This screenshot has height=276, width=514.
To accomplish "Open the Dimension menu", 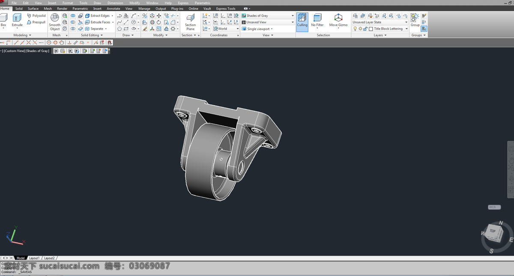I will point(115,3).
